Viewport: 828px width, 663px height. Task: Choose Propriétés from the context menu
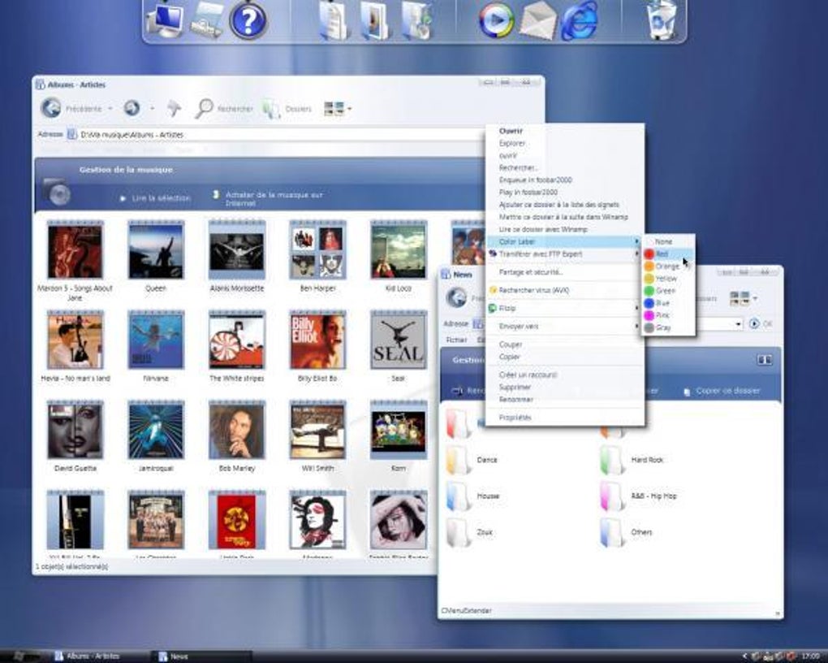click(515, 418)
